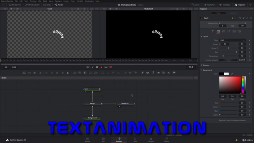Select the Text tab in the inspector

tap(213, 31)
